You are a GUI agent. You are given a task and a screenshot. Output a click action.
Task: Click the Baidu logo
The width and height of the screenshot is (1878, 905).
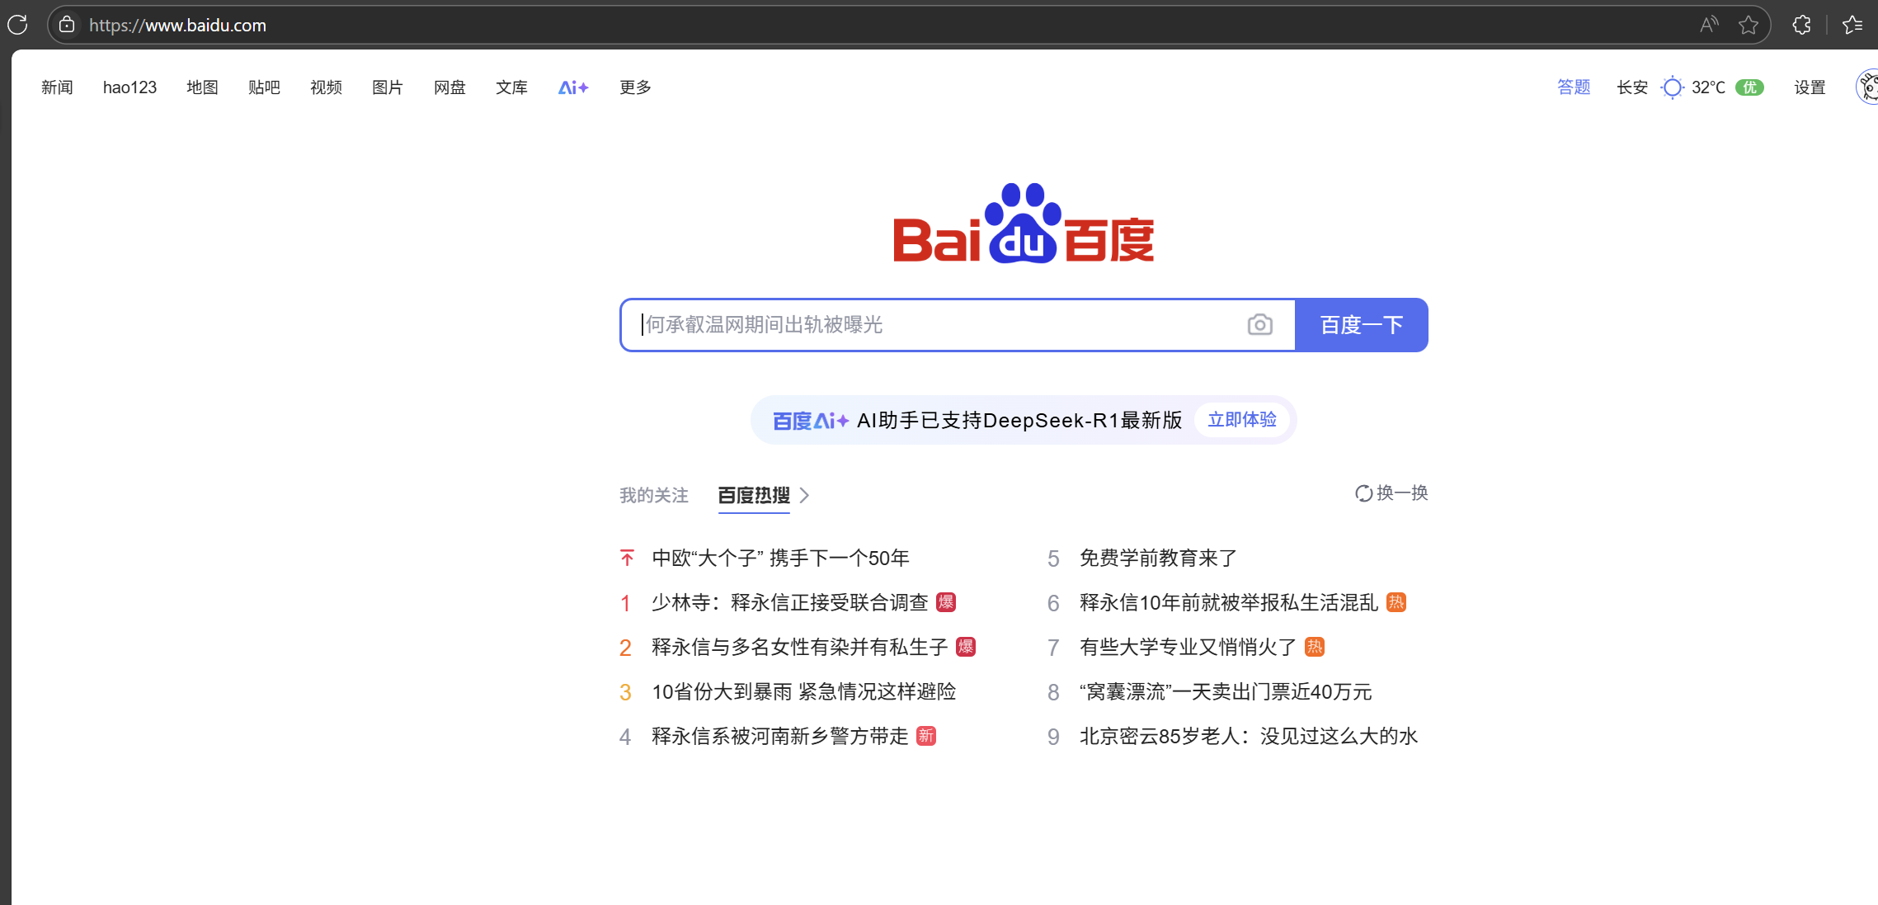click(1024, 224)
